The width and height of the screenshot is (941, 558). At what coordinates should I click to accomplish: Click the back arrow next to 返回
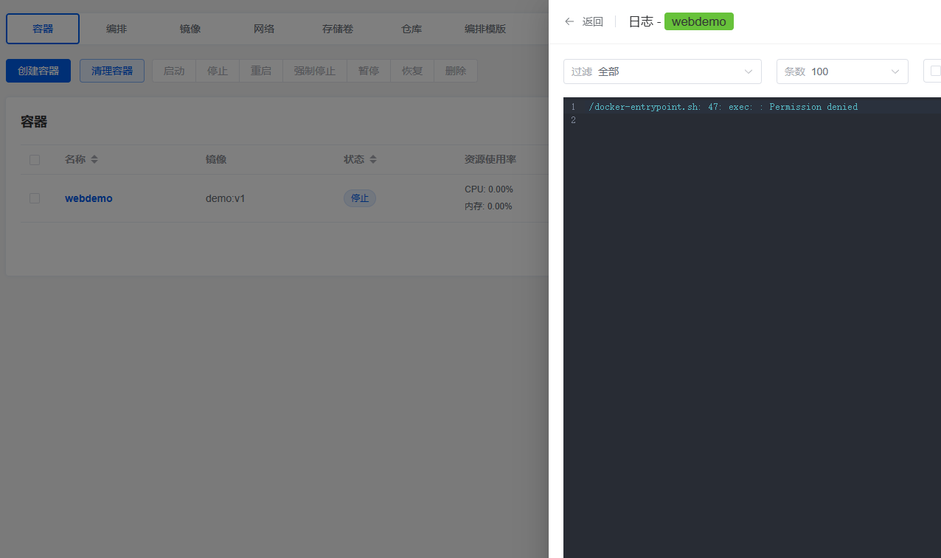569,21
